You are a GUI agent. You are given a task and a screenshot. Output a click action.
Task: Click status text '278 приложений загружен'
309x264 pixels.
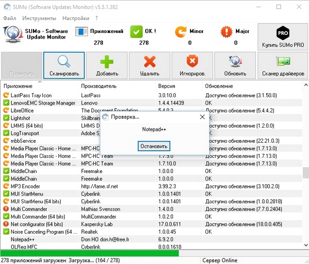33,260
